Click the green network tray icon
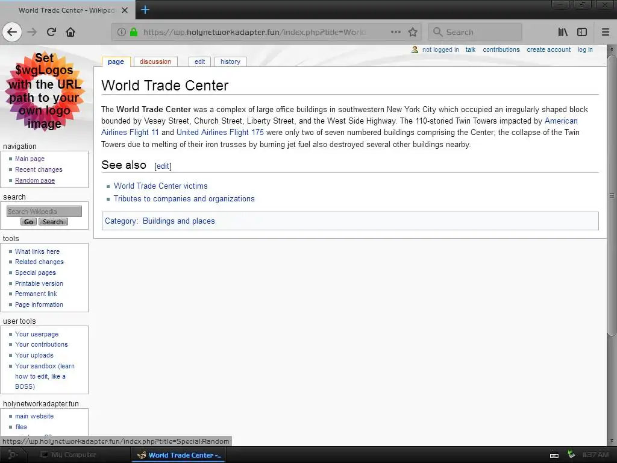 point(571,455)
